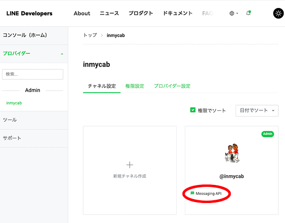Image resolution: width=285 pixels, height=223 pixels.
Task: Select inmycab provider in sidebar
Action: pyautogui.click(x=14, y=103)
